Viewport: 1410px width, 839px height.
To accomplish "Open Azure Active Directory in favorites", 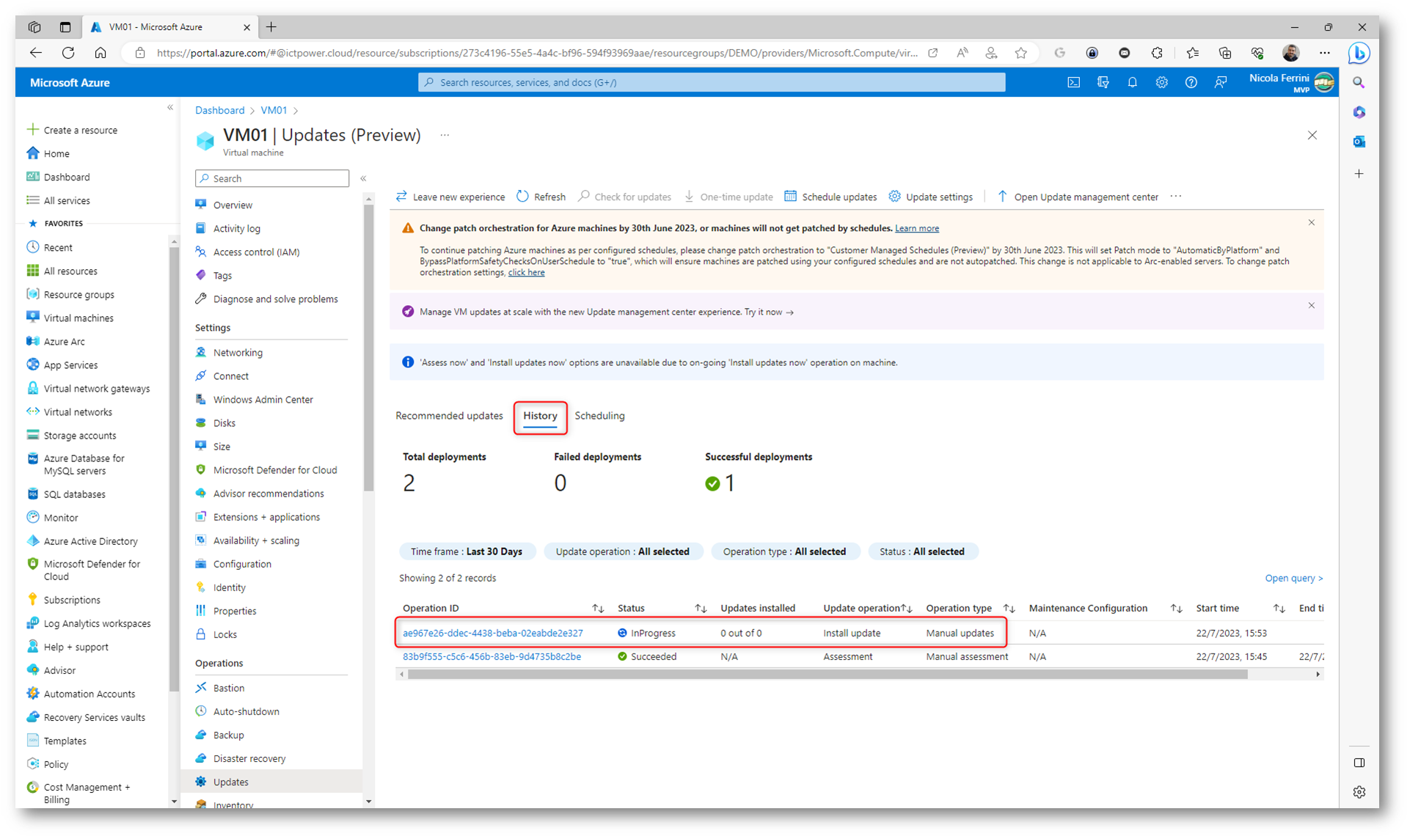I will click(90, 541).
